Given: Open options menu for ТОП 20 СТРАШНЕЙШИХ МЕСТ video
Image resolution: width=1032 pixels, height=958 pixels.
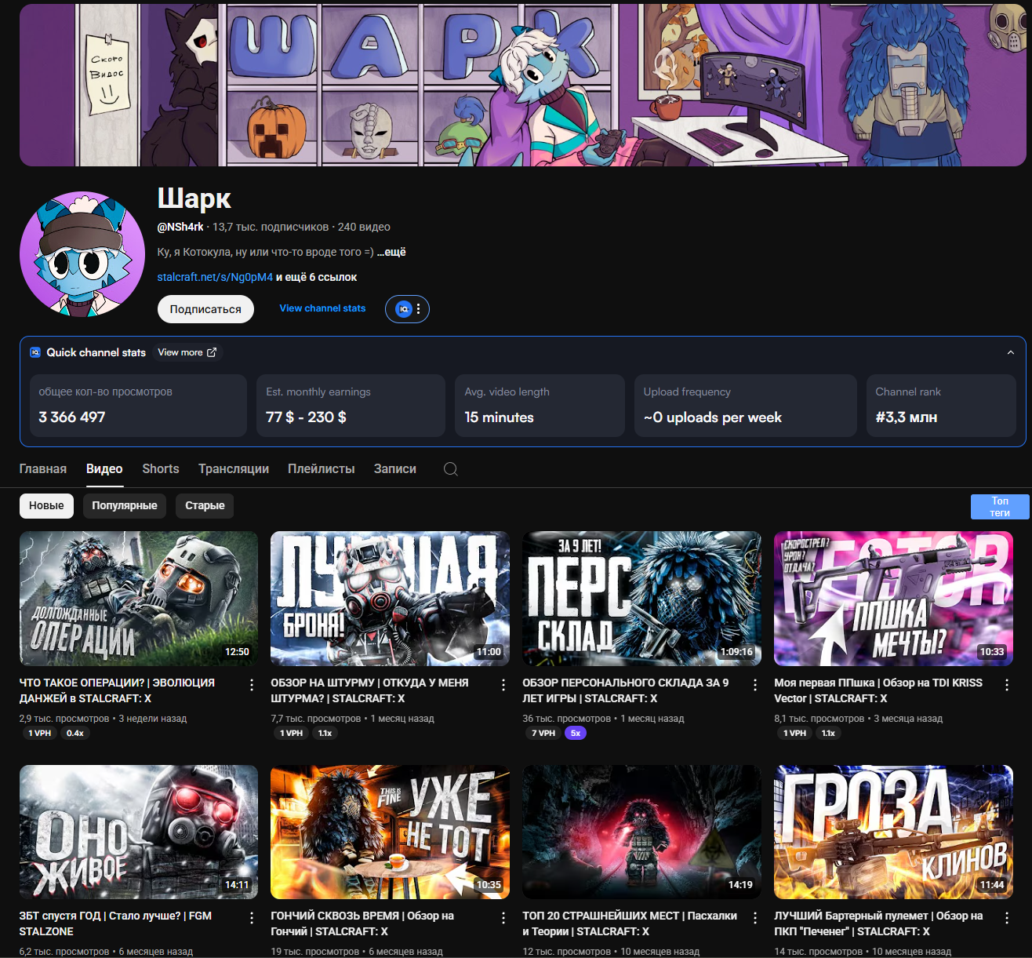Looking at the screenshot, I should click(x=755, y=918).
